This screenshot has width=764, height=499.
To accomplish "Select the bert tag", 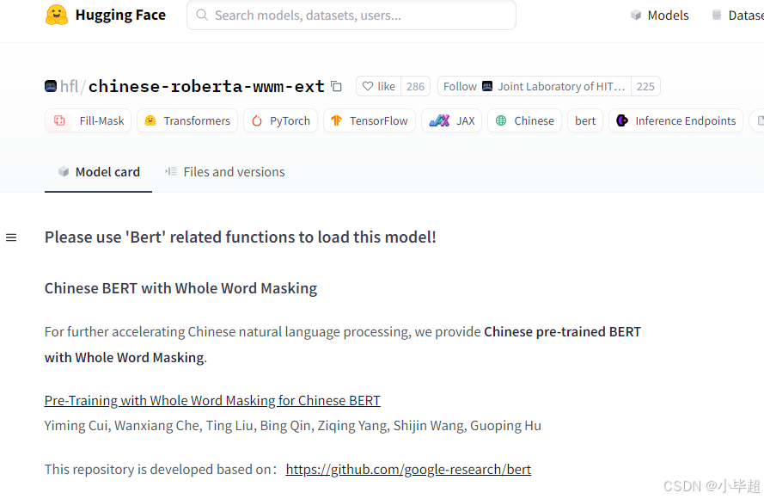I will point(585,120).
